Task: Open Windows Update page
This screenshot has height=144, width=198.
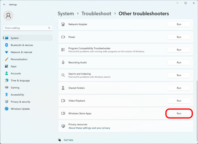Action: tap(28, 109)
